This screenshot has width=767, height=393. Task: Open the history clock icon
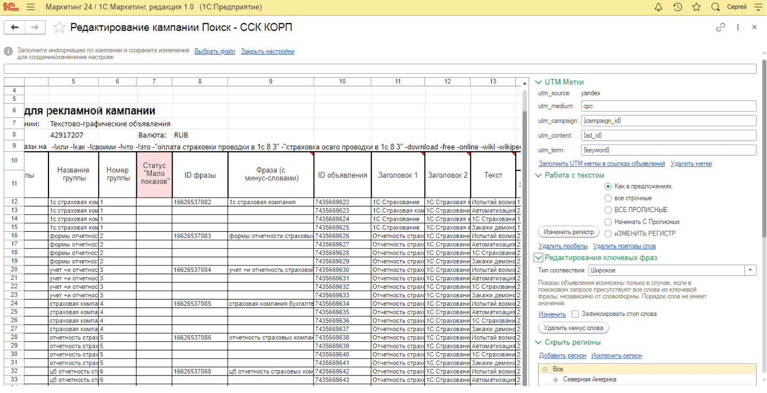click(678, 7)
